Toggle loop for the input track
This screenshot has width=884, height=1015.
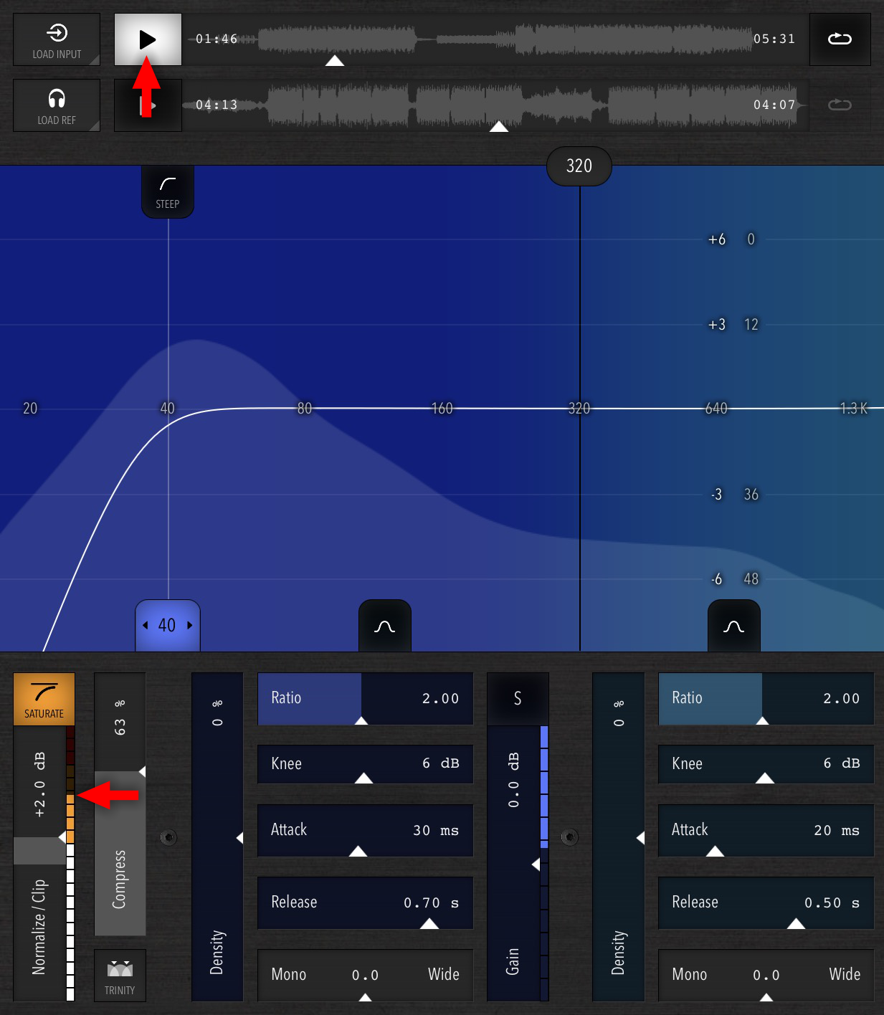[840, 39]
